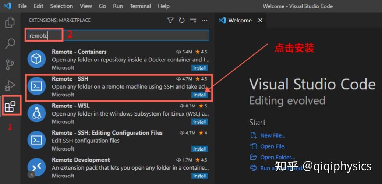
Task: Click the VS Code logo in title bar
Action: pos(7,6)
